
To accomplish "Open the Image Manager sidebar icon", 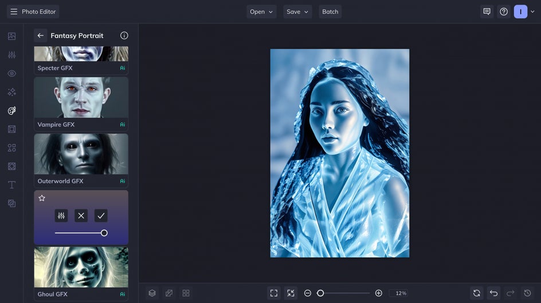I will [11, 36].
